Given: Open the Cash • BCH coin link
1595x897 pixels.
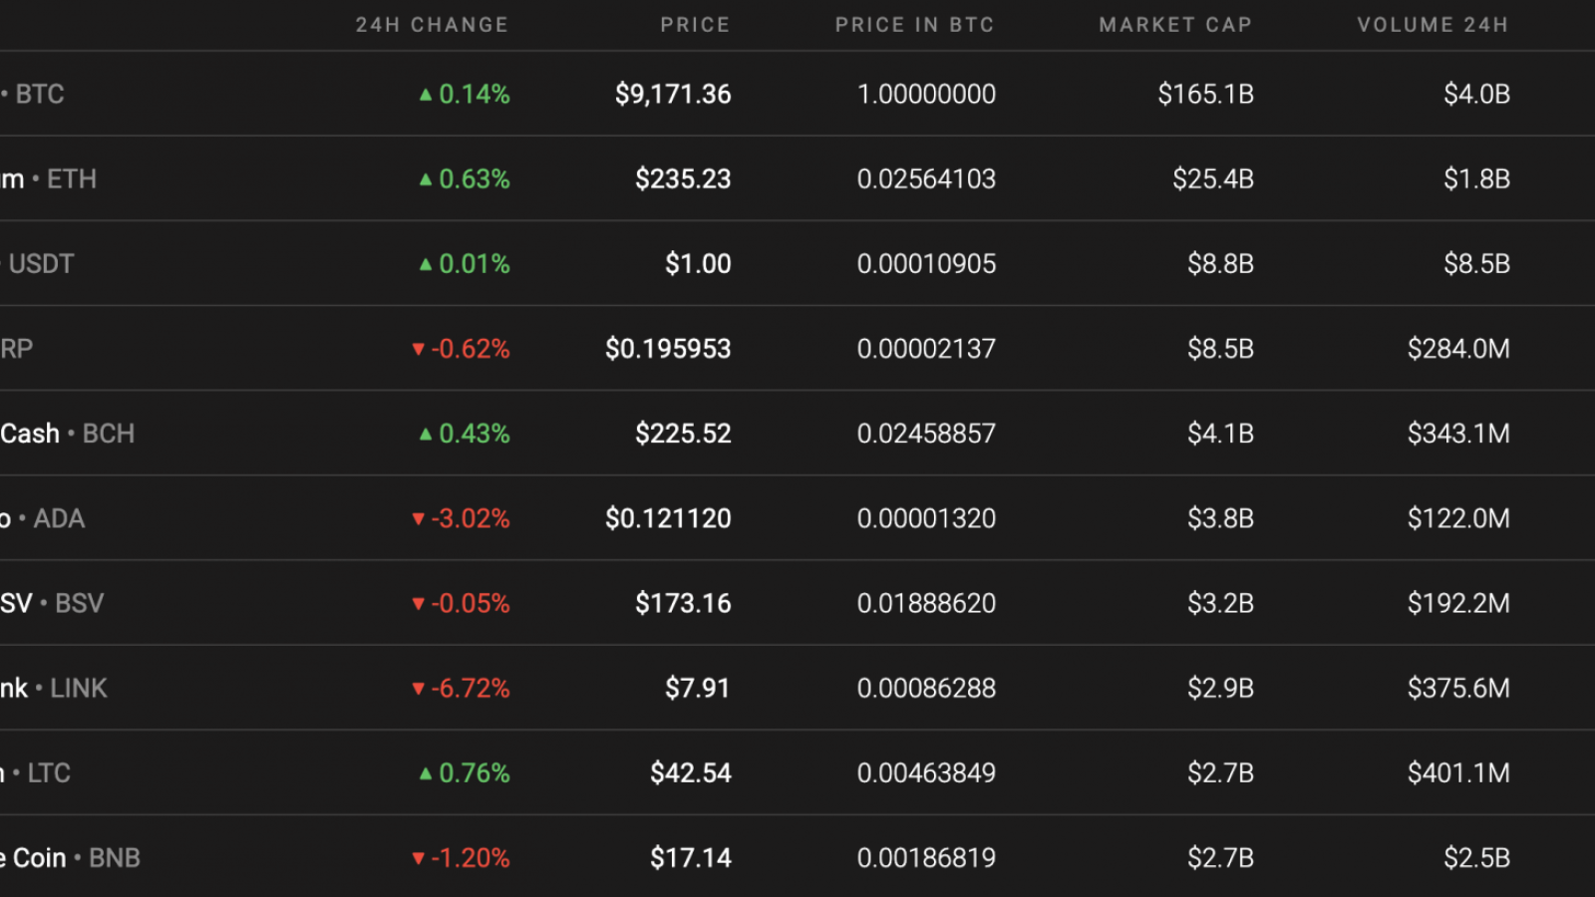Looking at the screenshot, I should [68, 434].
